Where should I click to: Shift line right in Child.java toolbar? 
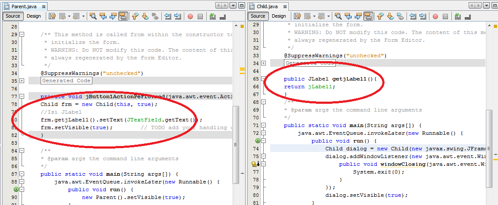pos(423,16)
